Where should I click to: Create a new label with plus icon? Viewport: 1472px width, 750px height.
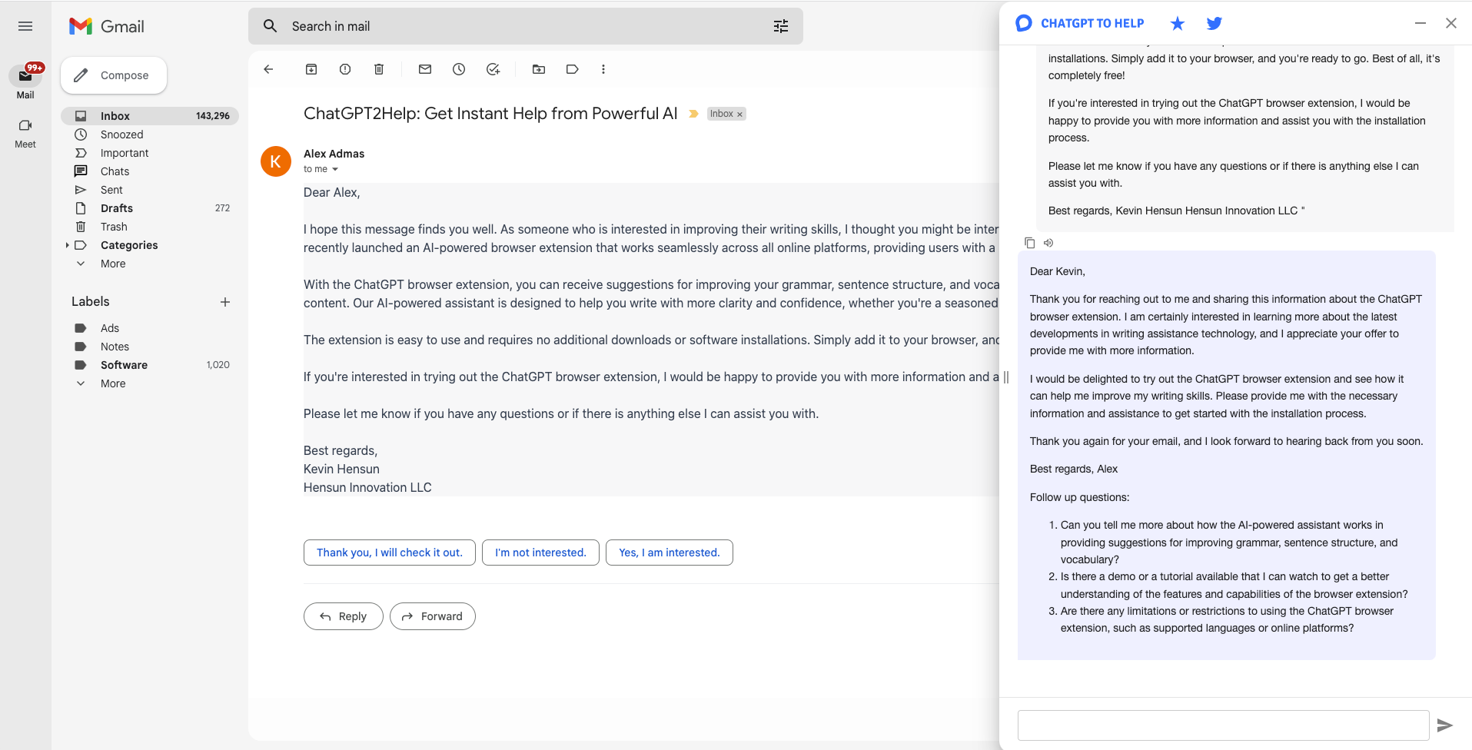pyautogui.click(x=225, y=302)
